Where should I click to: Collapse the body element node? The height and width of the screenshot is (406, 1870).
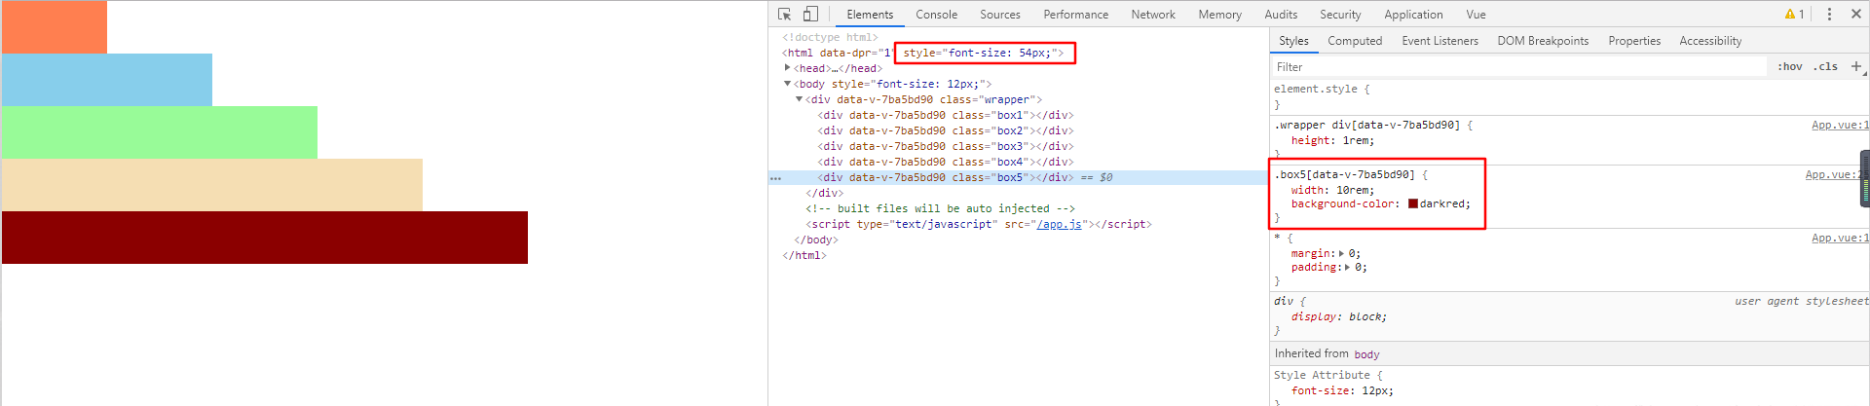click(787, 84)
